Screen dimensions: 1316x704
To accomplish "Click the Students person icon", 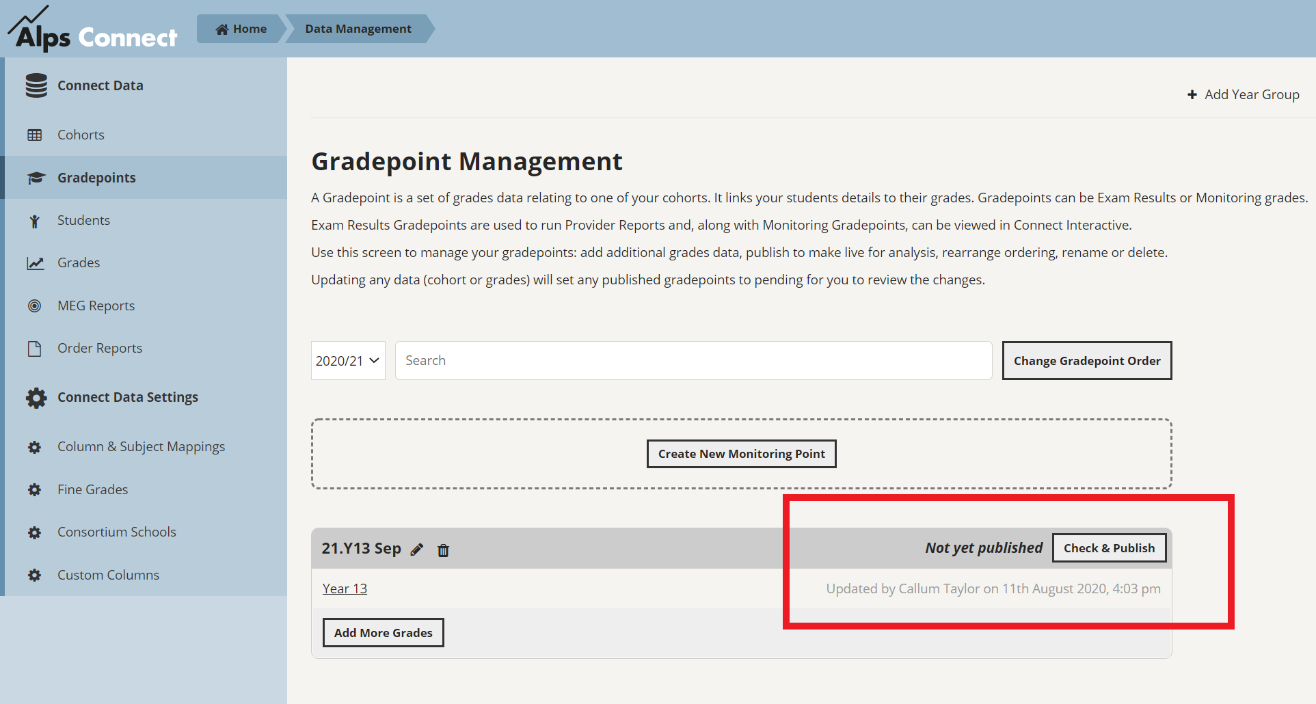I will (34, 221).
